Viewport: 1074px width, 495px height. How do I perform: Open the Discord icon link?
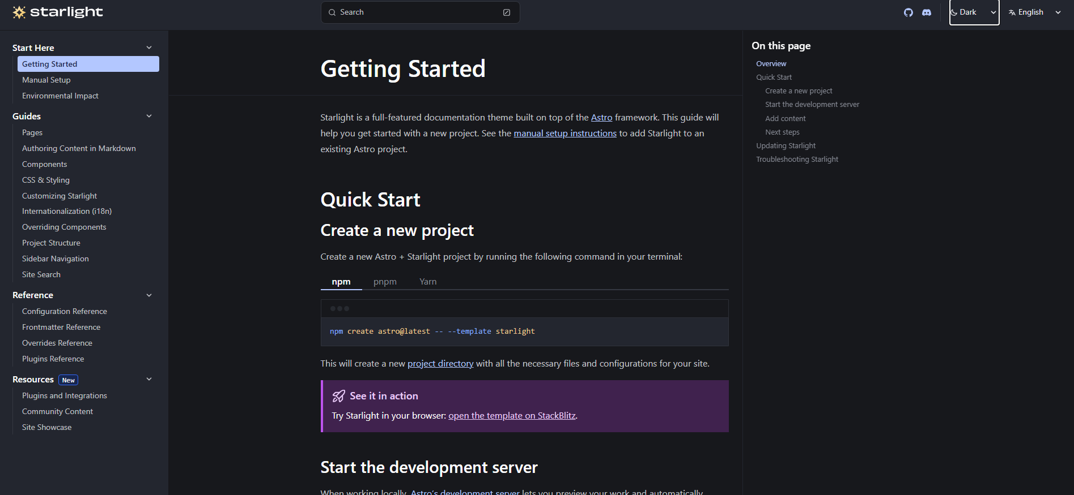(x=927, y=12)
